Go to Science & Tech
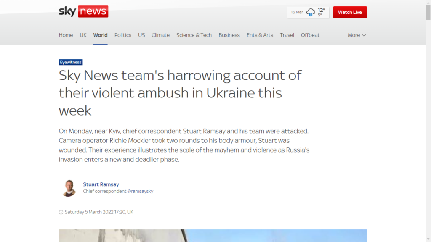The width and height of the screenshot is (431, 242). pyautogui.click(x=194, y=35)
